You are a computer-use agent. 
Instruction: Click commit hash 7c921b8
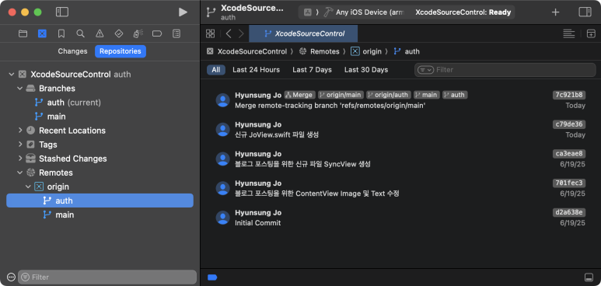(x=569, y=95)
